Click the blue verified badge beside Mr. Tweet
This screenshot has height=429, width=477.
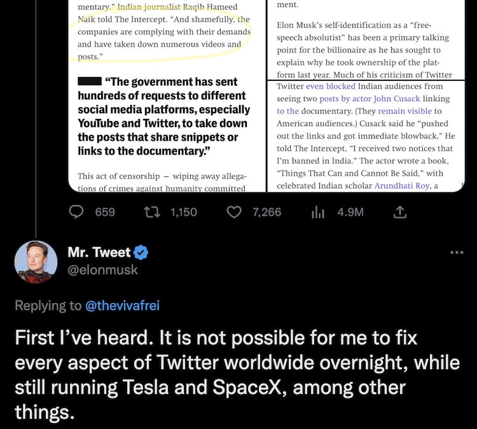(x=142, y=253)
